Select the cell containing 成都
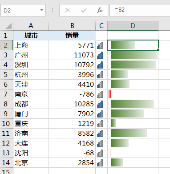The image size is (170, 174). tap(31, 104)
